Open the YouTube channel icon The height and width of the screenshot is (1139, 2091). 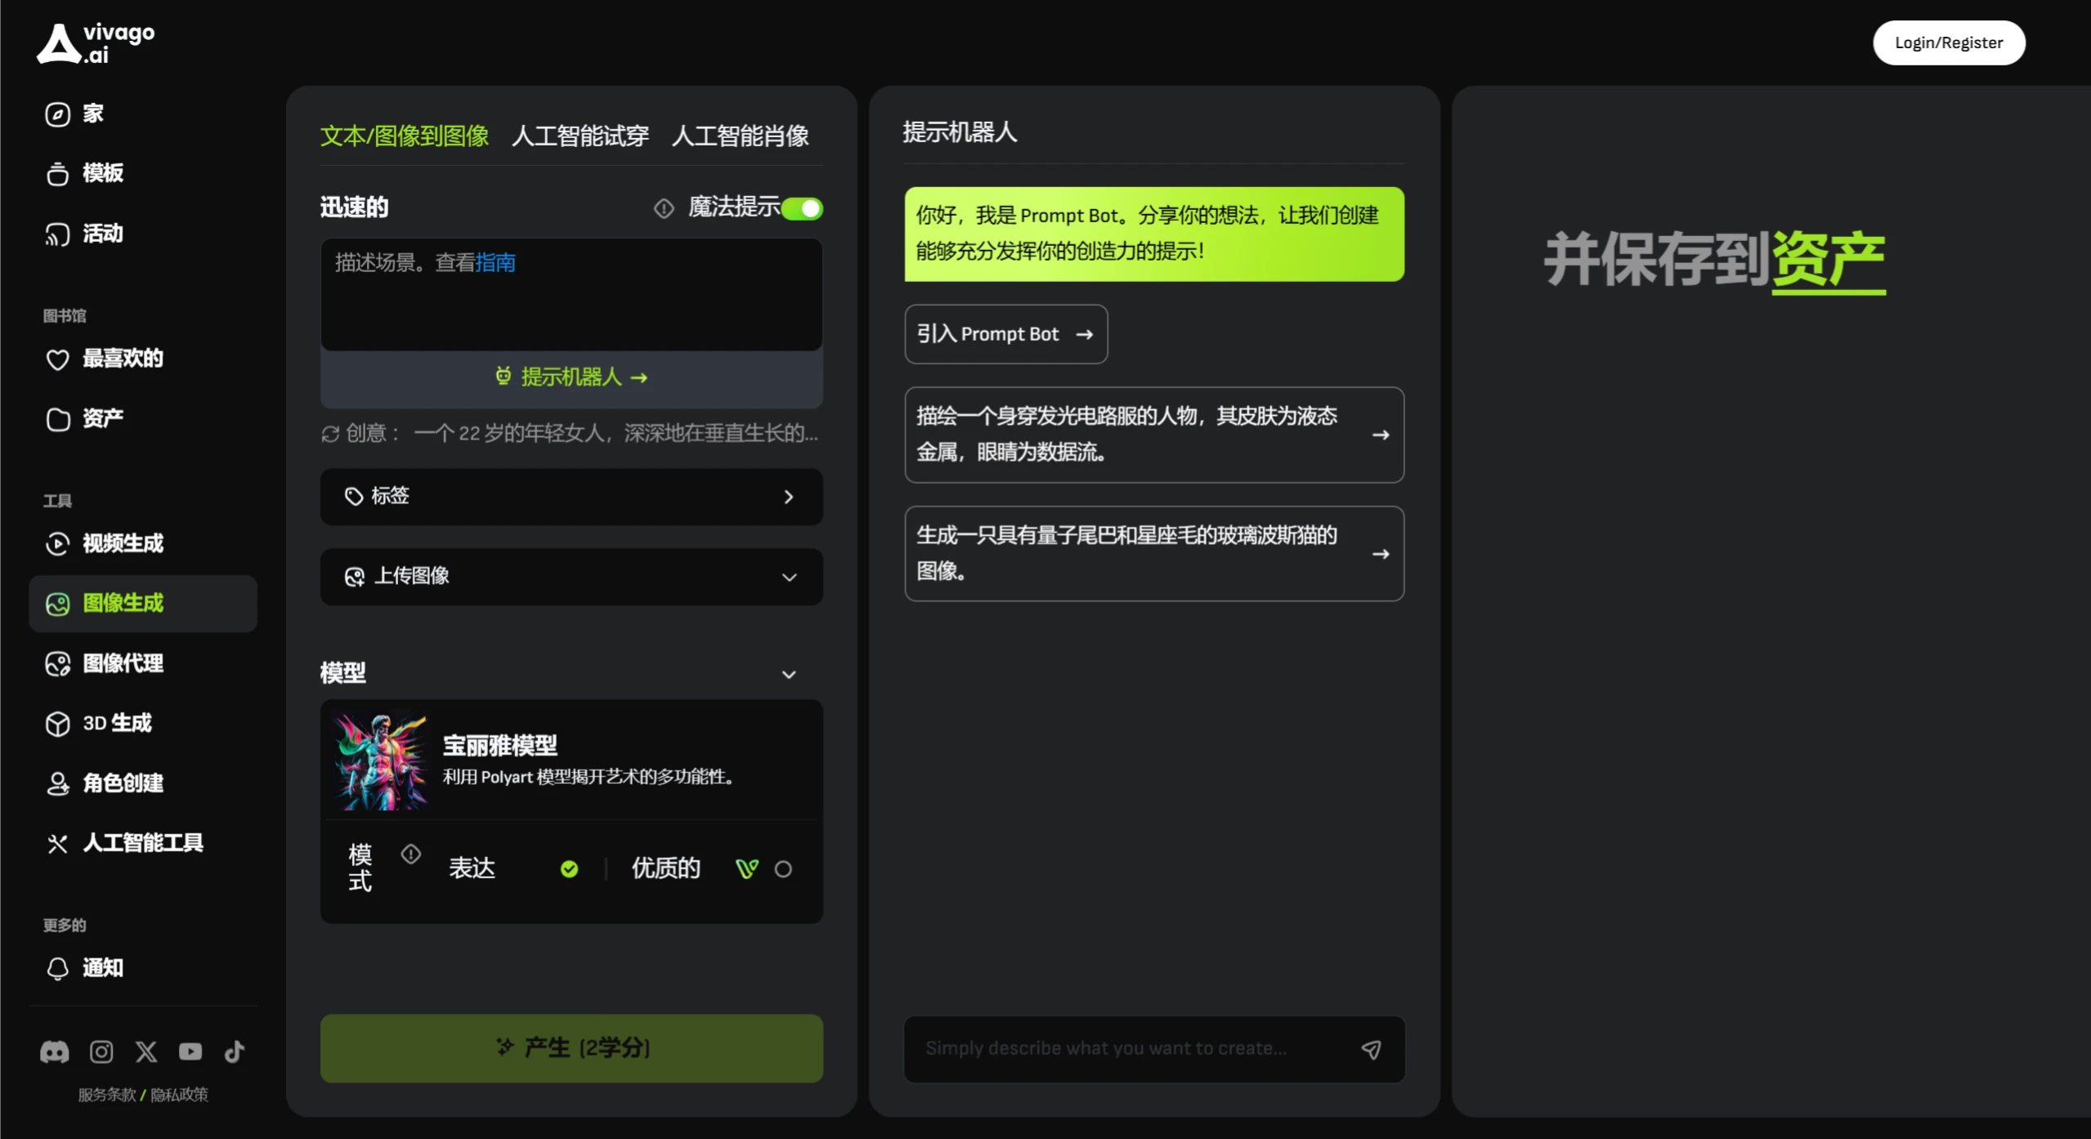(x=190, y=1052)
